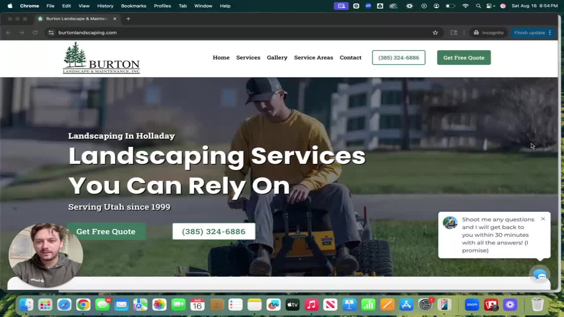
Task: Open Photos from the dock
Action: click(159, 304)
